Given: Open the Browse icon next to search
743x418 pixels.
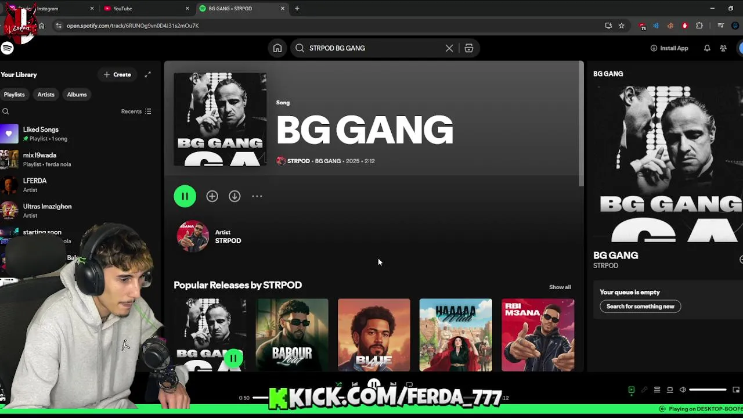Looking at the screenshot, I should click(469, 48).
